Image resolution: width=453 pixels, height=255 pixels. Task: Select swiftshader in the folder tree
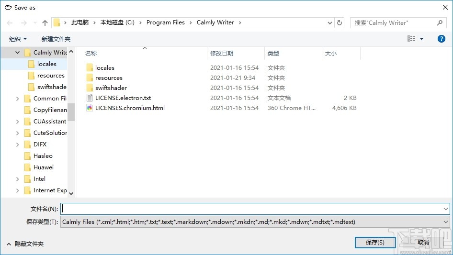tap(52, 87)
